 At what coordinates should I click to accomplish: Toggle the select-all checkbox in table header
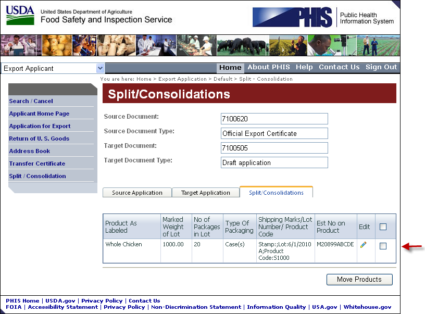[383, 227]
